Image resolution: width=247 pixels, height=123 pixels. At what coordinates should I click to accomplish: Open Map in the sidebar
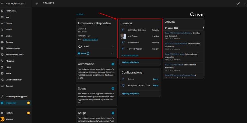coord(16,17)
